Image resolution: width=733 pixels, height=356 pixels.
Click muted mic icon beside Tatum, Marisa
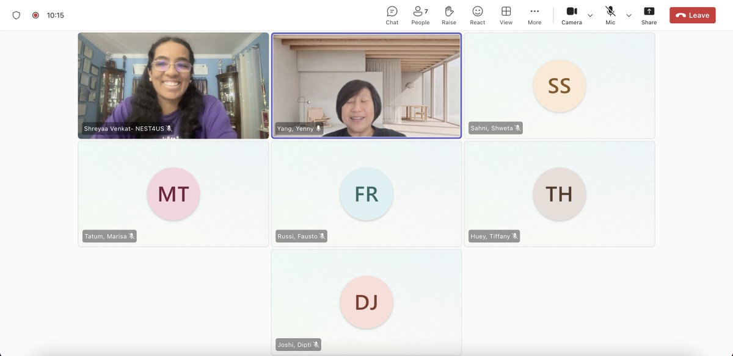click(131, 237)
